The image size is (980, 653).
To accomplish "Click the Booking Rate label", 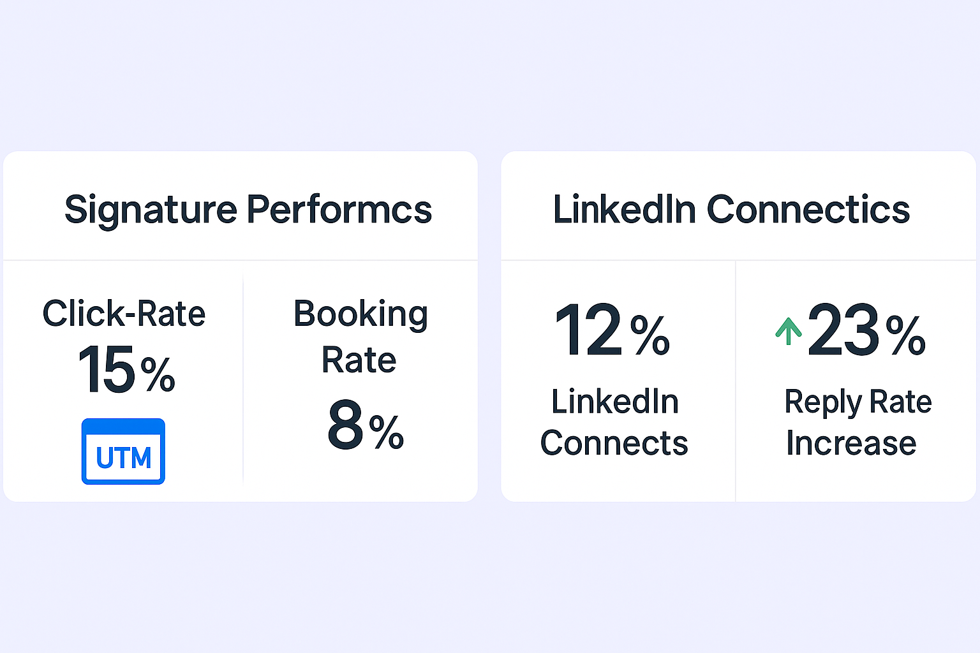I will point(360,337).
